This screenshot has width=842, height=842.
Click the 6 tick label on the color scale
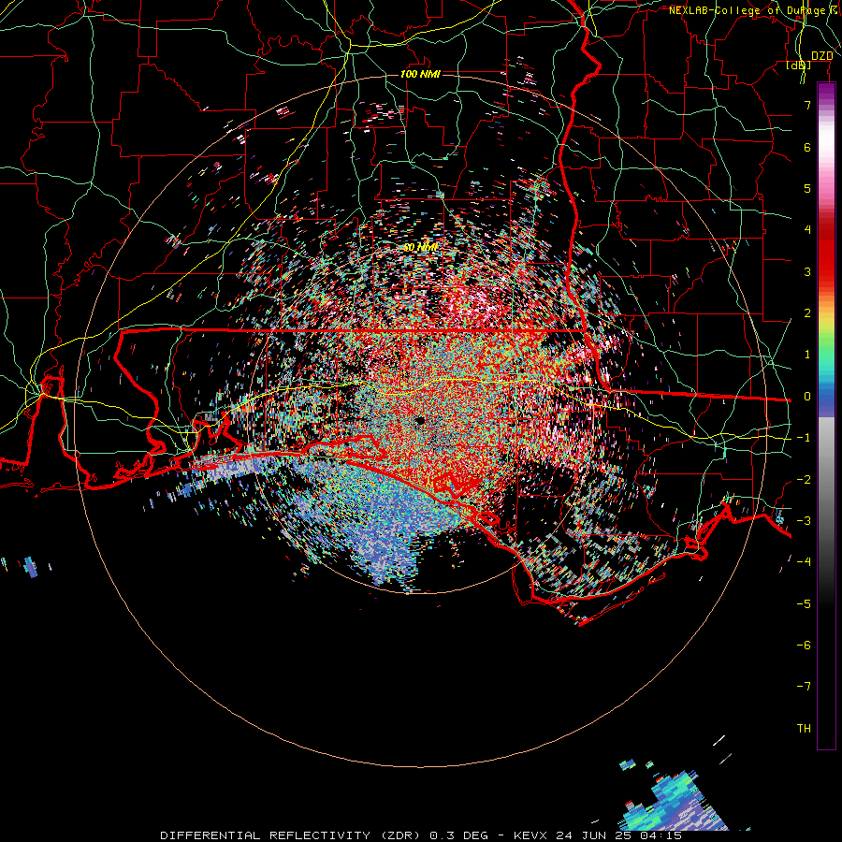[x=807, y=147]
